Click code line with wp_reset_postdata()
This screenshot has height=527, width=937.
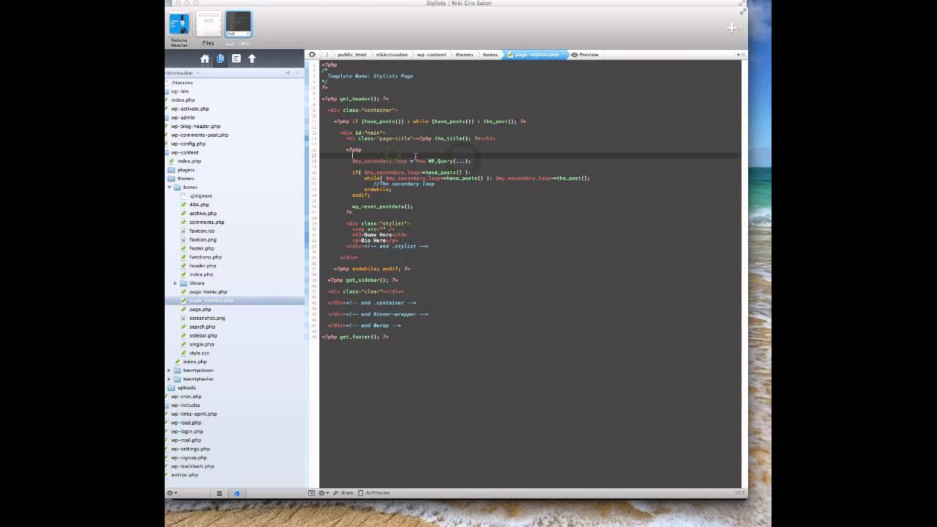tap(382, 206)
